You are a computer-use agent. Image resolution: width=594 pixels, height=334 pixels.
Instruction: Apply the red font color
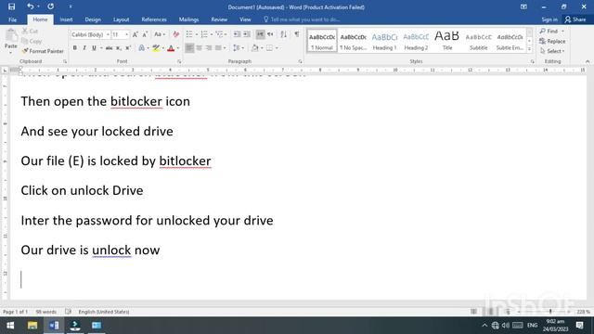tap(171, 48)
